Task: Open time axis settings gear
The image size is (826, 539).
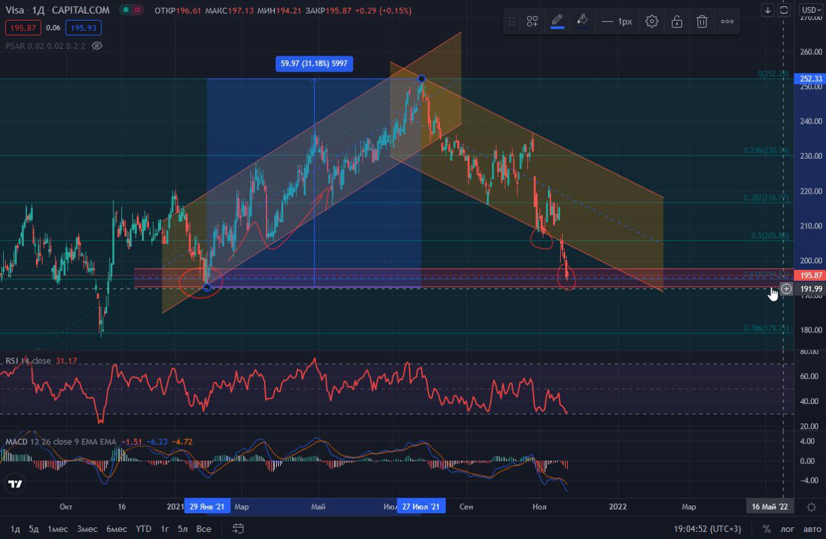Action: click(x=811, y=507)
